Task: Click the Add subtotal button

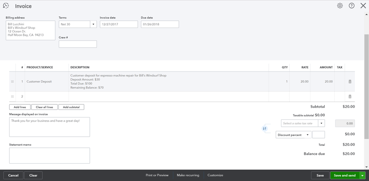Action: (71, 107)
